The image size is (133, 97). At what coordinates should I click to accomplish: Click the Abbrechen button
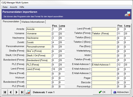(x=121, y=92)
